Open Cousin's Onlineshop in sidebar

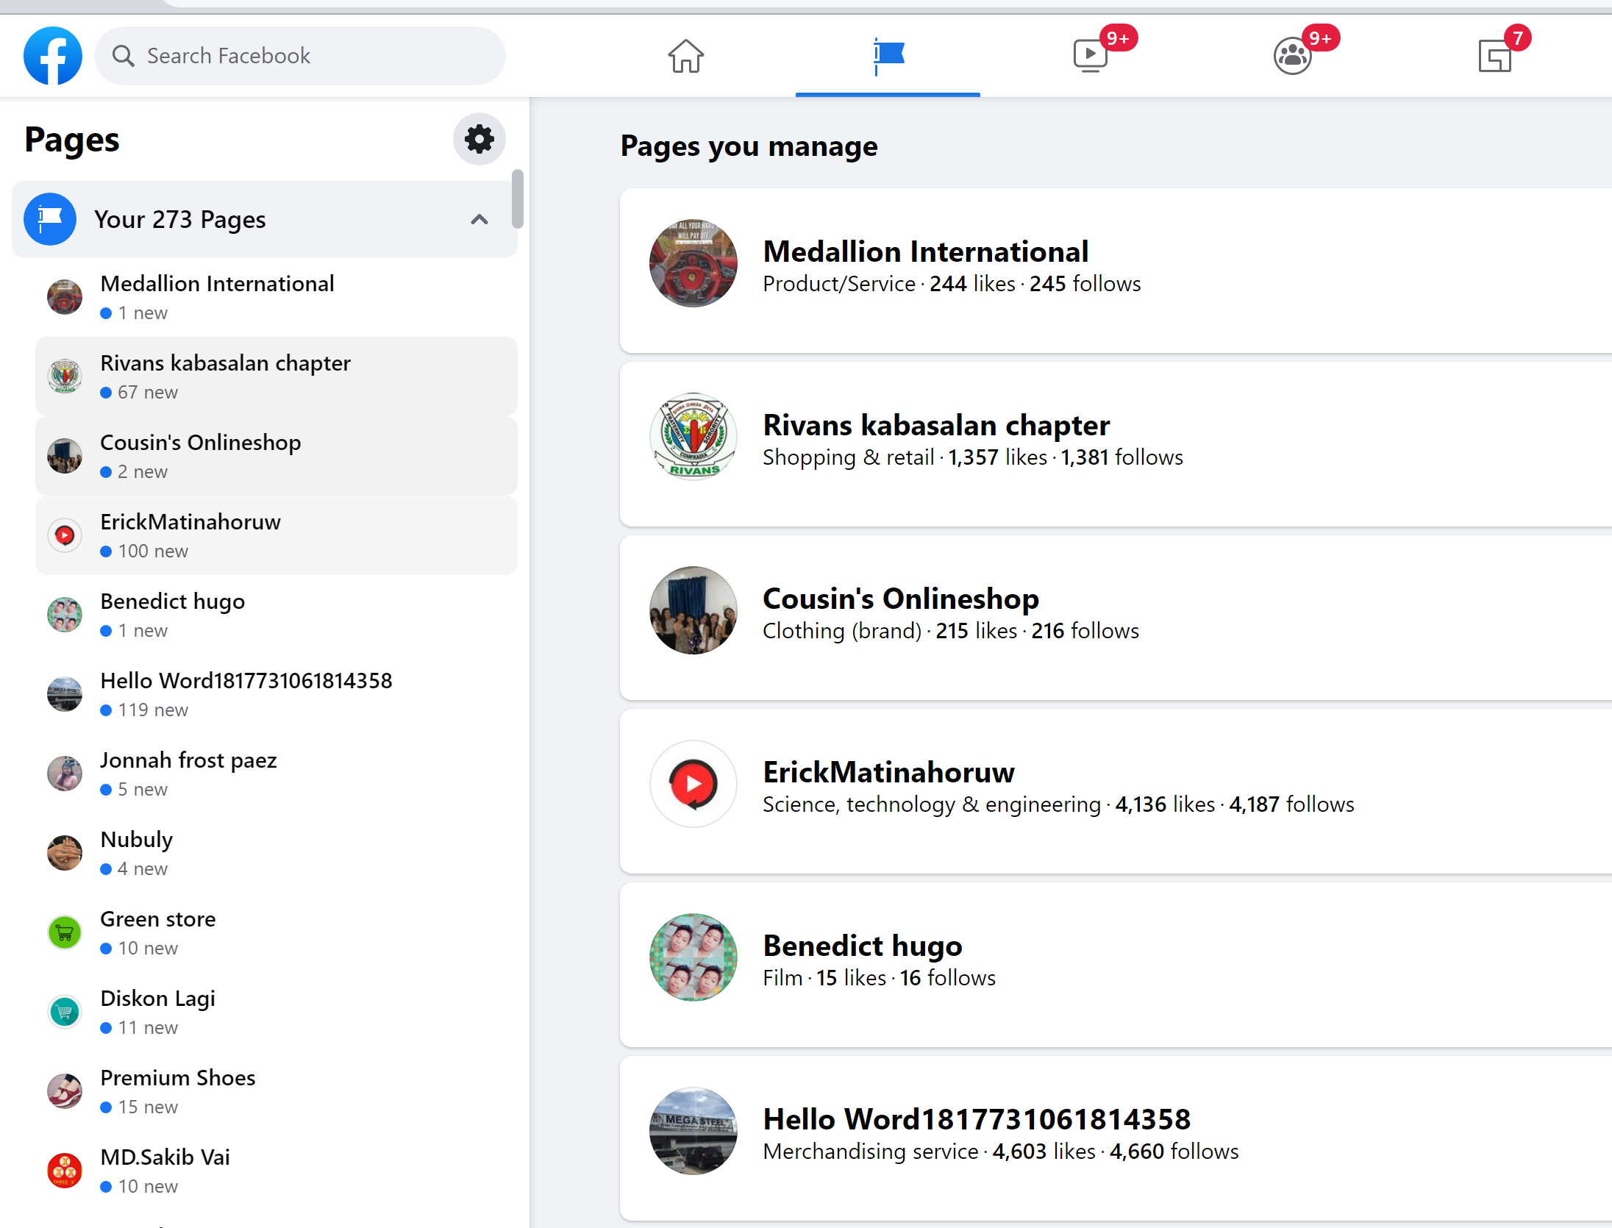pos(277,456)
